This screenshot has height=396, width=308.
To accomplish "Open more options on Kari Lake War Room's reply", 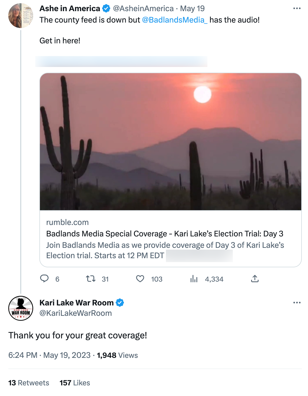I will tap(296, 302).
